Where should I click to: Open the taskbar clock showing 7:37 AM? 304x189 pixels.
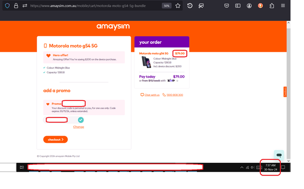(x=270, y=167)
